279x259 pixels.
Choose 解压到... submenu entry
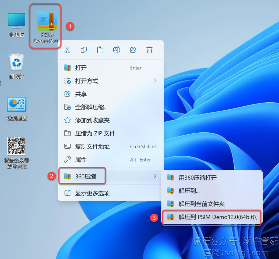[x=212, y=191]
